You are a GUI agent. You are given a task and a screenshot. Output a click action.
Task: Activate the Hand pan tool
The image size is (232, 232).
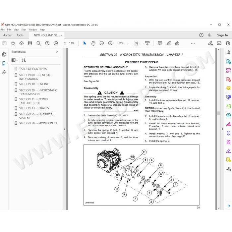pyautogui.click(x=93, y=43)
